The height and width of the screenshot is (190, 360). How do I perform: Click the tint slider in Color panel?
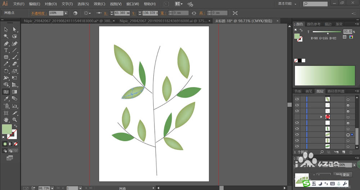tap(327, 32)
